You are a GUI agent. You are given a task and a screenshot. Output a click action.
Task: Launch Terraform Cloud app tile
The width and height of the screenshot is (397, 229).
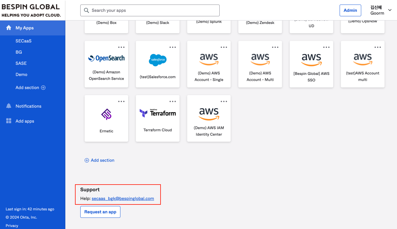click(x=158, y=113)
